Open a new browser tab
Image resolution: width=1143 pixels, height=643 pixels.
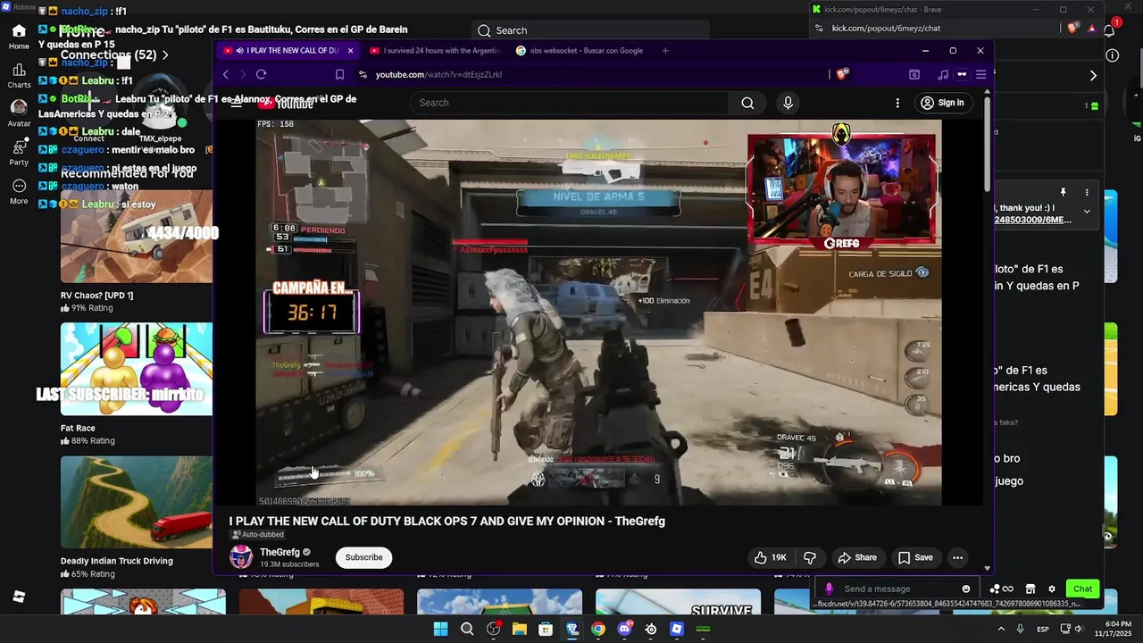coord(665,51)
